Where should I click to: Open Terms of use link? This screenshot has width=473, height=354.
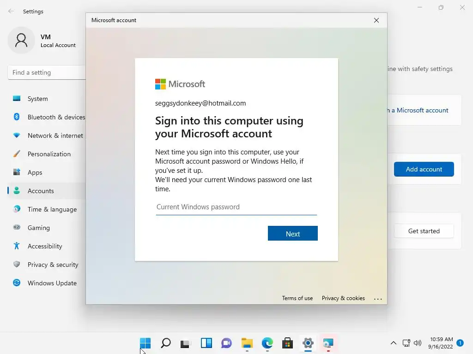tap(297, 298)
